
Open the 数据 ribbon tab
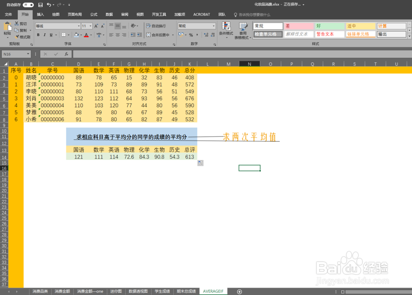(x=109, y=14)
